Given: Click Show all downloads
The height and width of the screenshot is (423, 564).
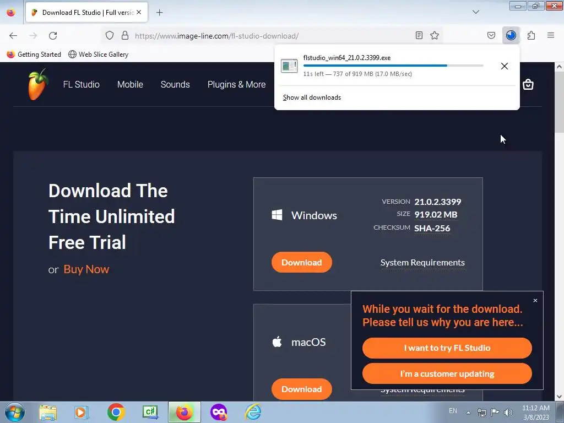Looking at the screenshot, I should pyautogui.click(x=312, y=97).
